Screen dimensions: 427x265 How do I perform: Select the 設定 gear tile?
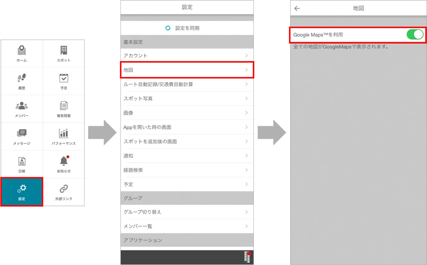point(22,192)
